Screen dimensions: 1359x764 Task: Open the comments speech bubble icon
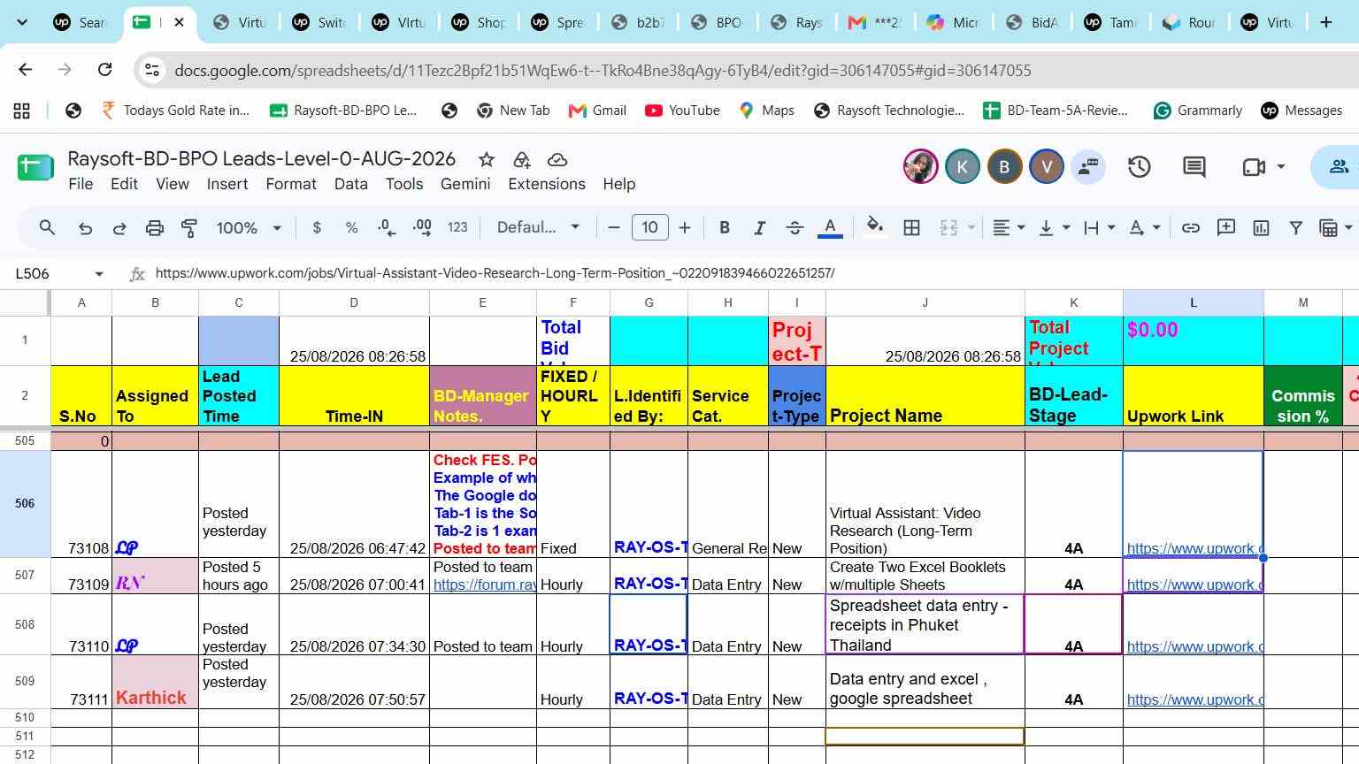coord(1194,166)
